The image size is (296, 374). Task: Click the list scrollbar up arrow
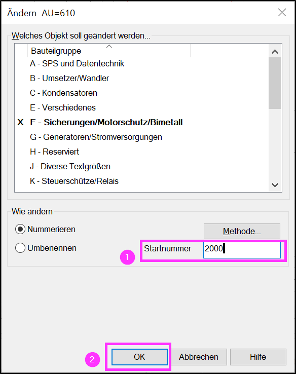point(275,51)
